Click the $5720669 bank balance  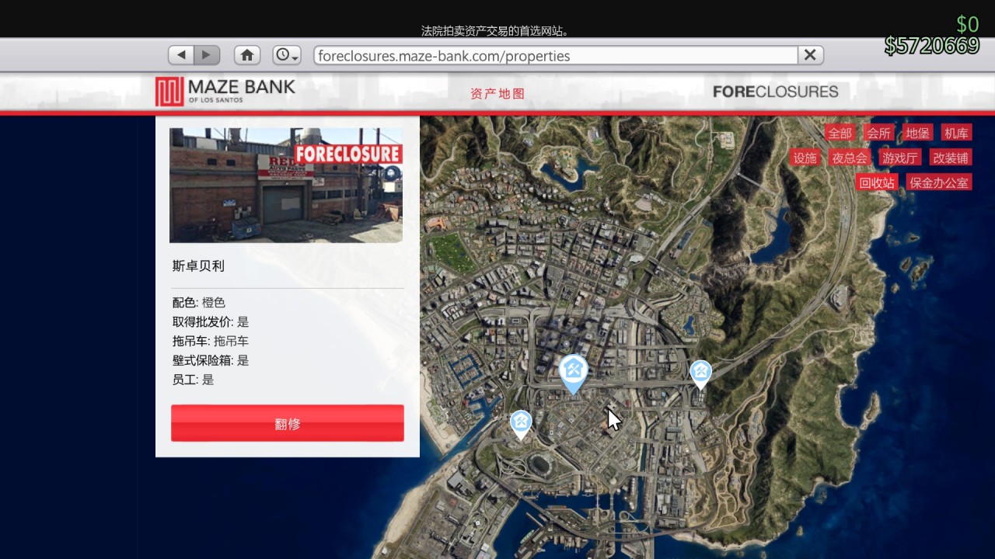(931, 46)
